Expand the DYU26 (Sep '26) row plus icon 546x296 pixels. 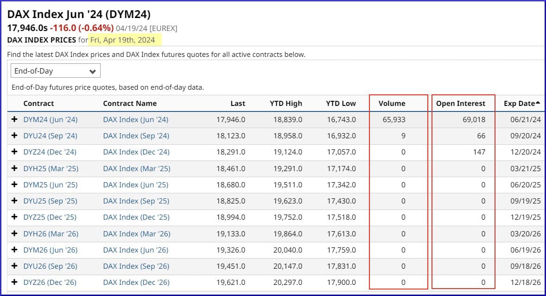(15, 266)
